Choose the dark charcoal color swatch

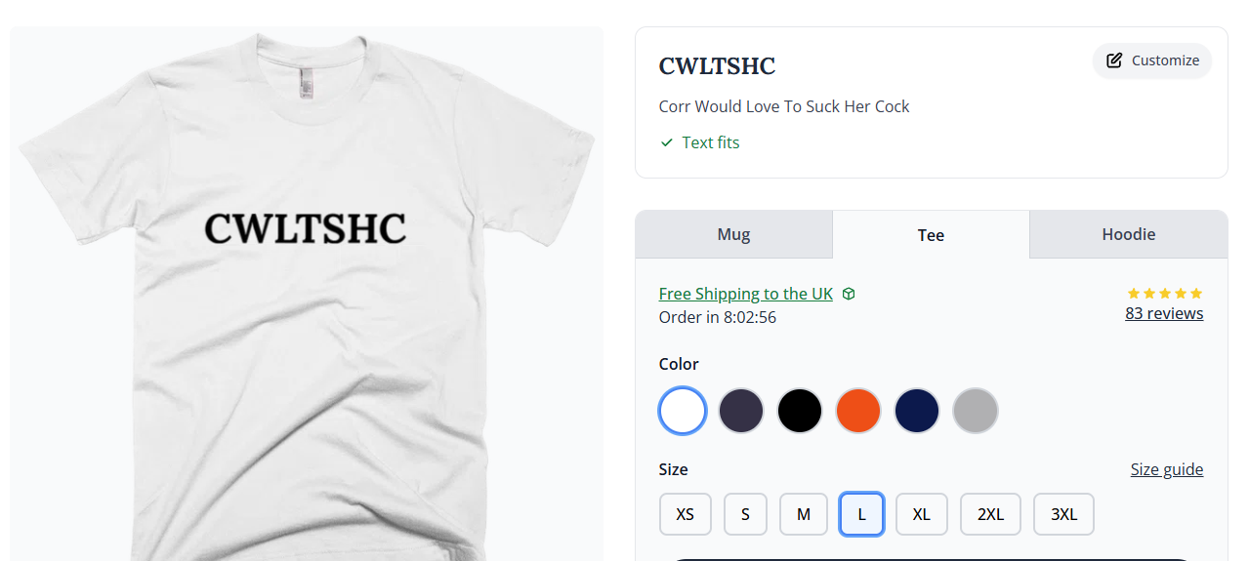click(x=741, y=411)
